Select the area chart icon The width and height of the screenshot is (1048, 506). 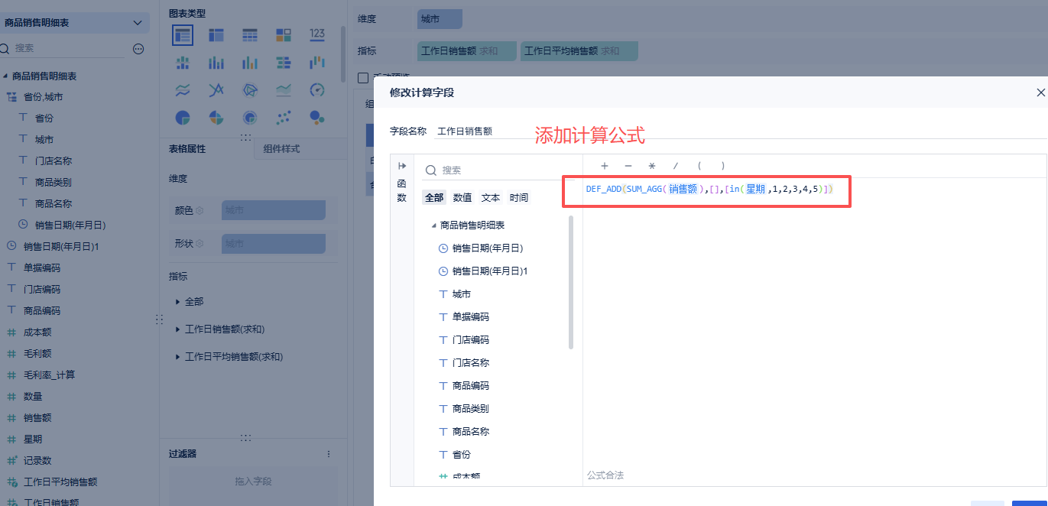[x=284, y=90]
